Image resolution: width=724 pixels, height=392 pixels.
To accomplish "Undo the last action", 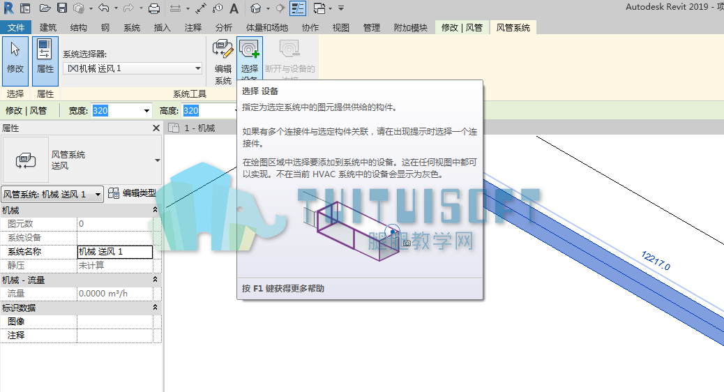I will pyautogui.click(x=103, y=8).
